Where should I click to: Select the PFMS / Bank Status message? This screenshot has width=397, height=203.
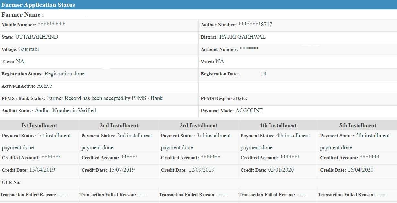[105, 98]
